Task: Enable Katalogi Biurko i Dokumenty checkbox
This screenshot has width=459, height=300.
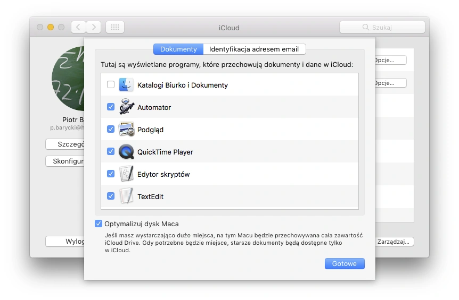Action: coord(111,84)
